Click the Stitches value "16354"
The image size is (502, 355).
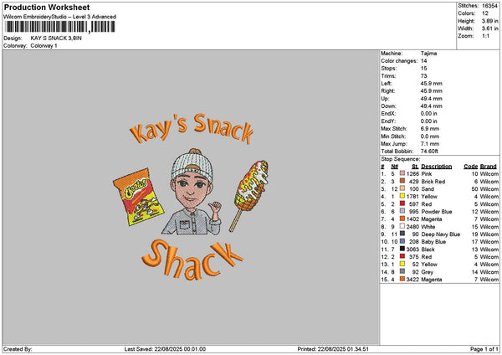tap(489, 6)
